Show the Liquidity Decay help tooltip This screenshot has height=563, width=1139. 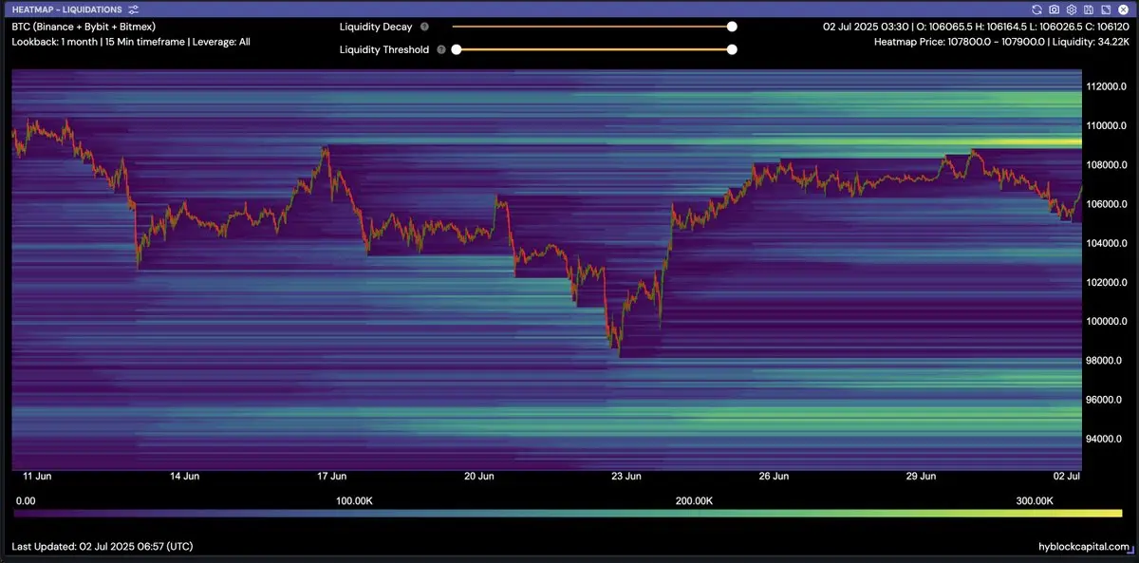tap(424, 28)
